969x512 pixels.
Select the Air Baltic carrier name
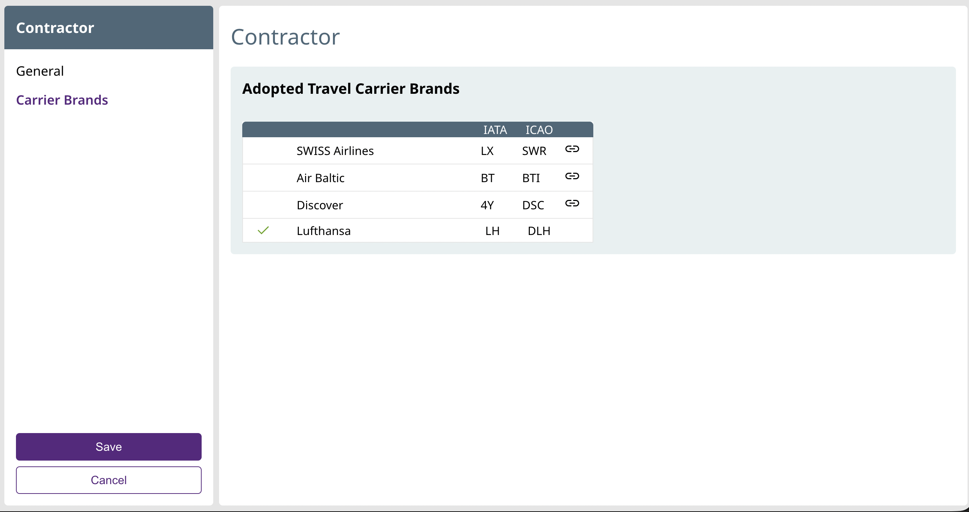[x=321, y=178]
